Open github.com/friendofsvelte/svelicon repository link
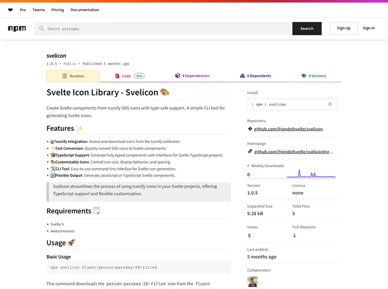This screenshot has height=289, width=388. click(288, 129)
